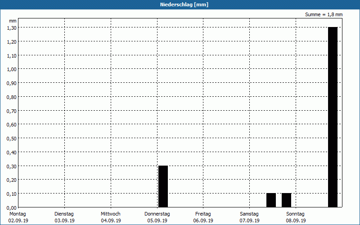This screenshot has height=225, width=360.
Task: Click the 0,80 y-axis value
Action: (x=12, y=97)
